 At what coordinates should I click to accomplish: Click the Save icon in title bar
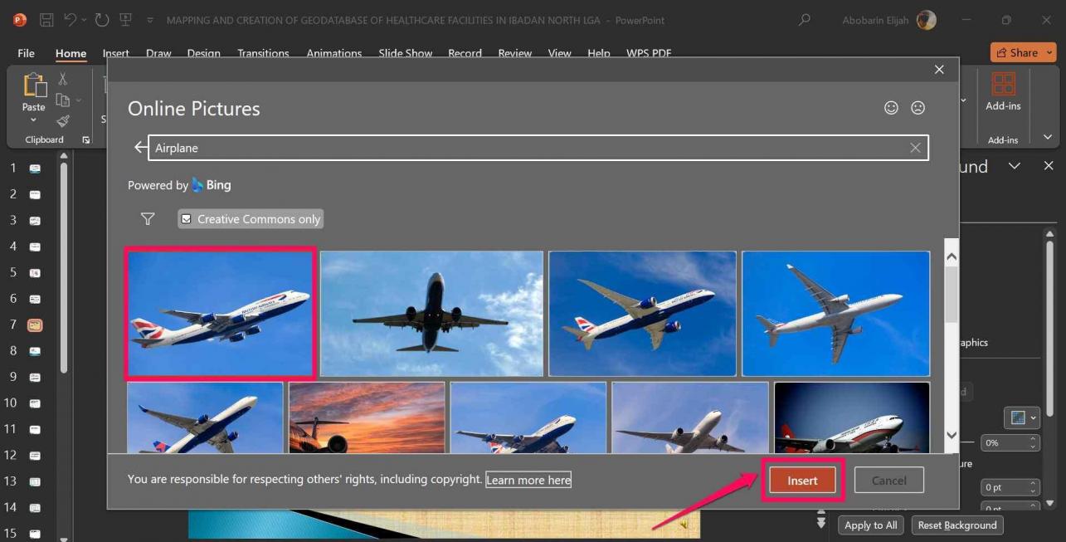(46, 20)
